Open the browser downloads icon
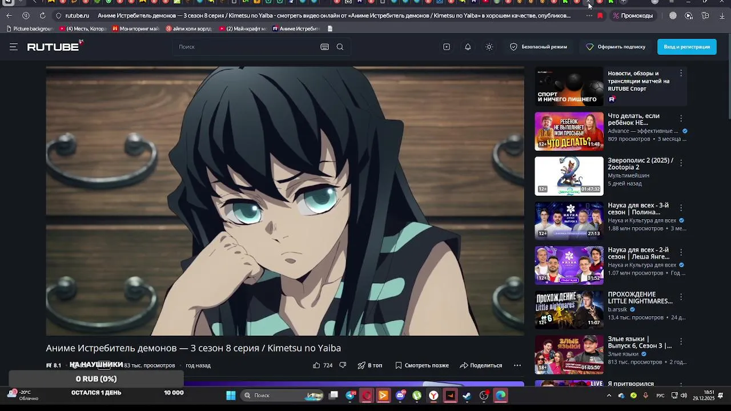Image resolution: width=731 pixels, height=411 pixels. coord(722,16)
